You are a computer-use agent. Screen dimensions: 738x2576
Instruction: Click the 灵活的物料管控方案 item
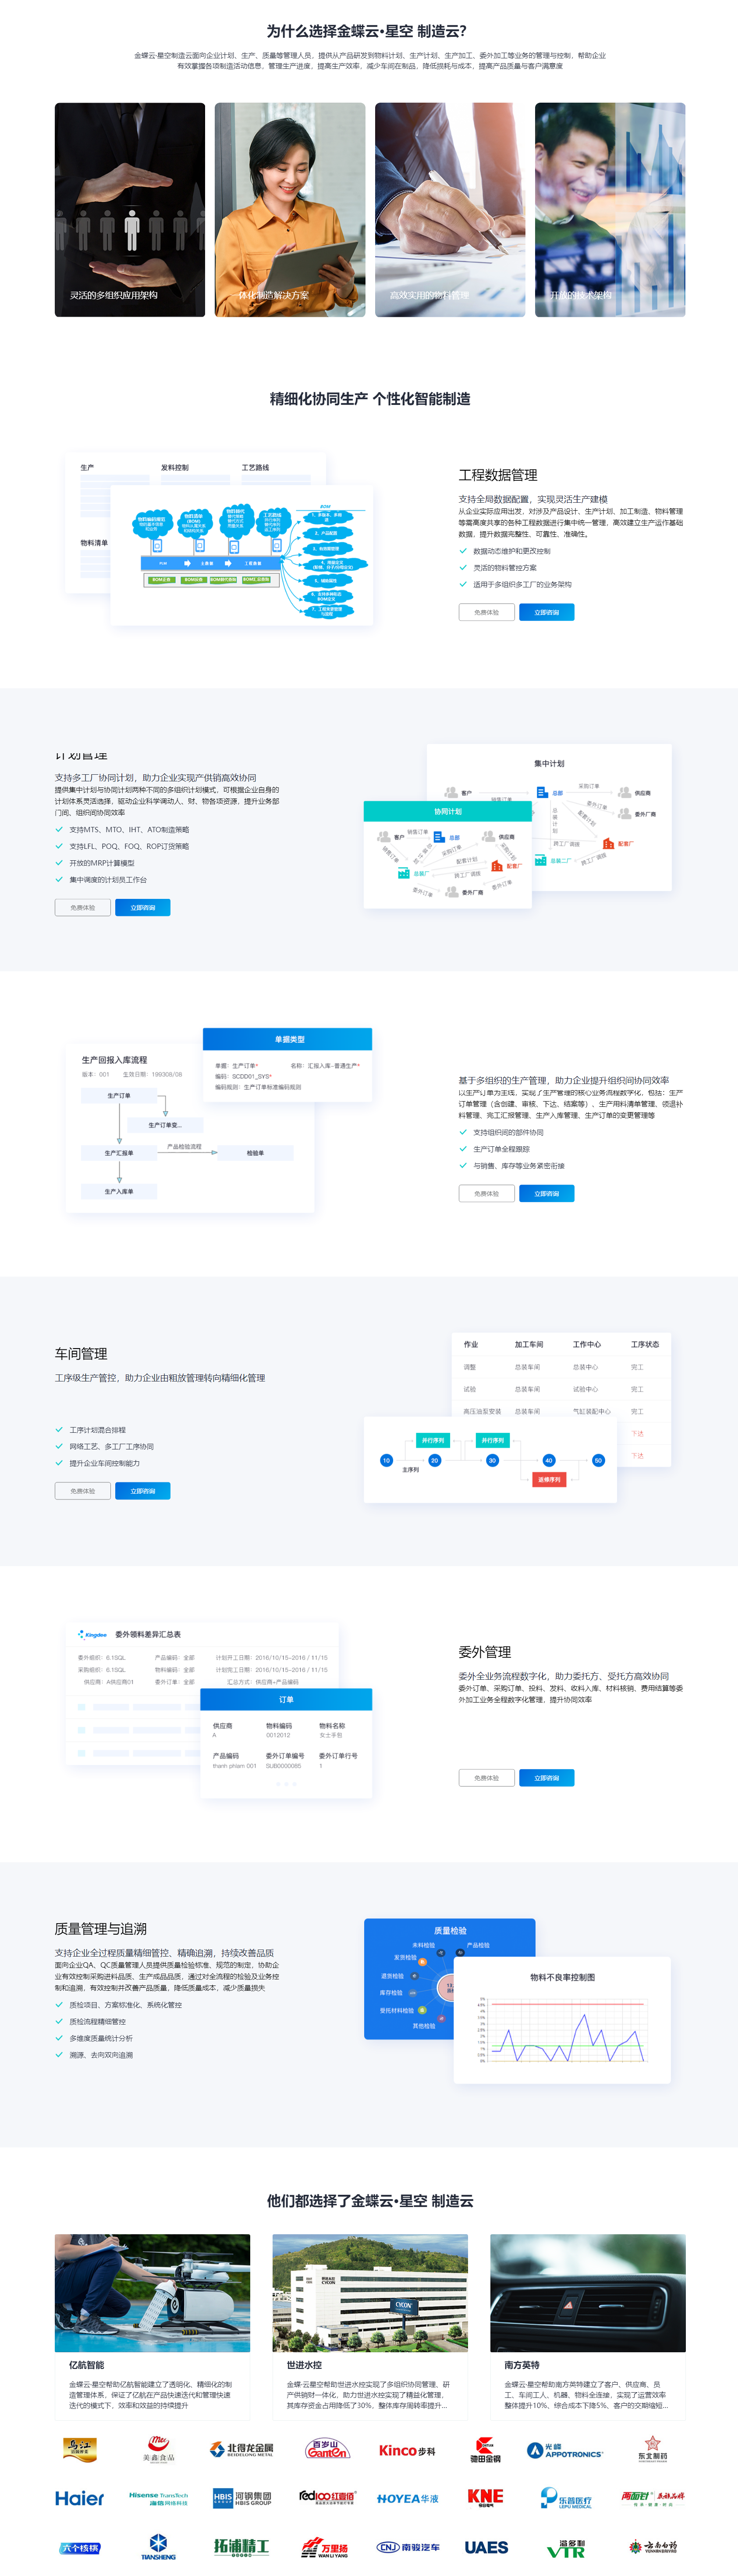(x=504, y=568)
